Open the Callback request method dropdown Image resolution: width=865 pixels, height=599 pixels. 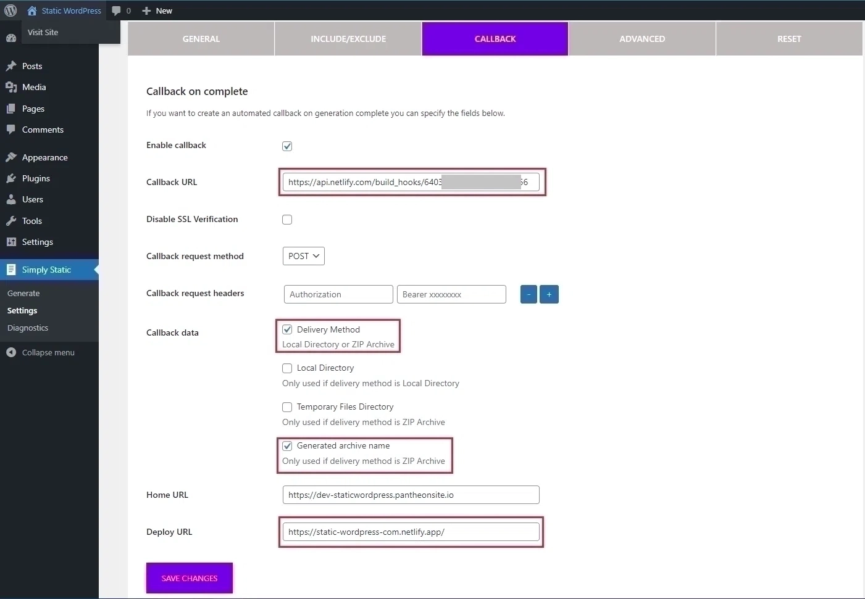tap(303, 256)
